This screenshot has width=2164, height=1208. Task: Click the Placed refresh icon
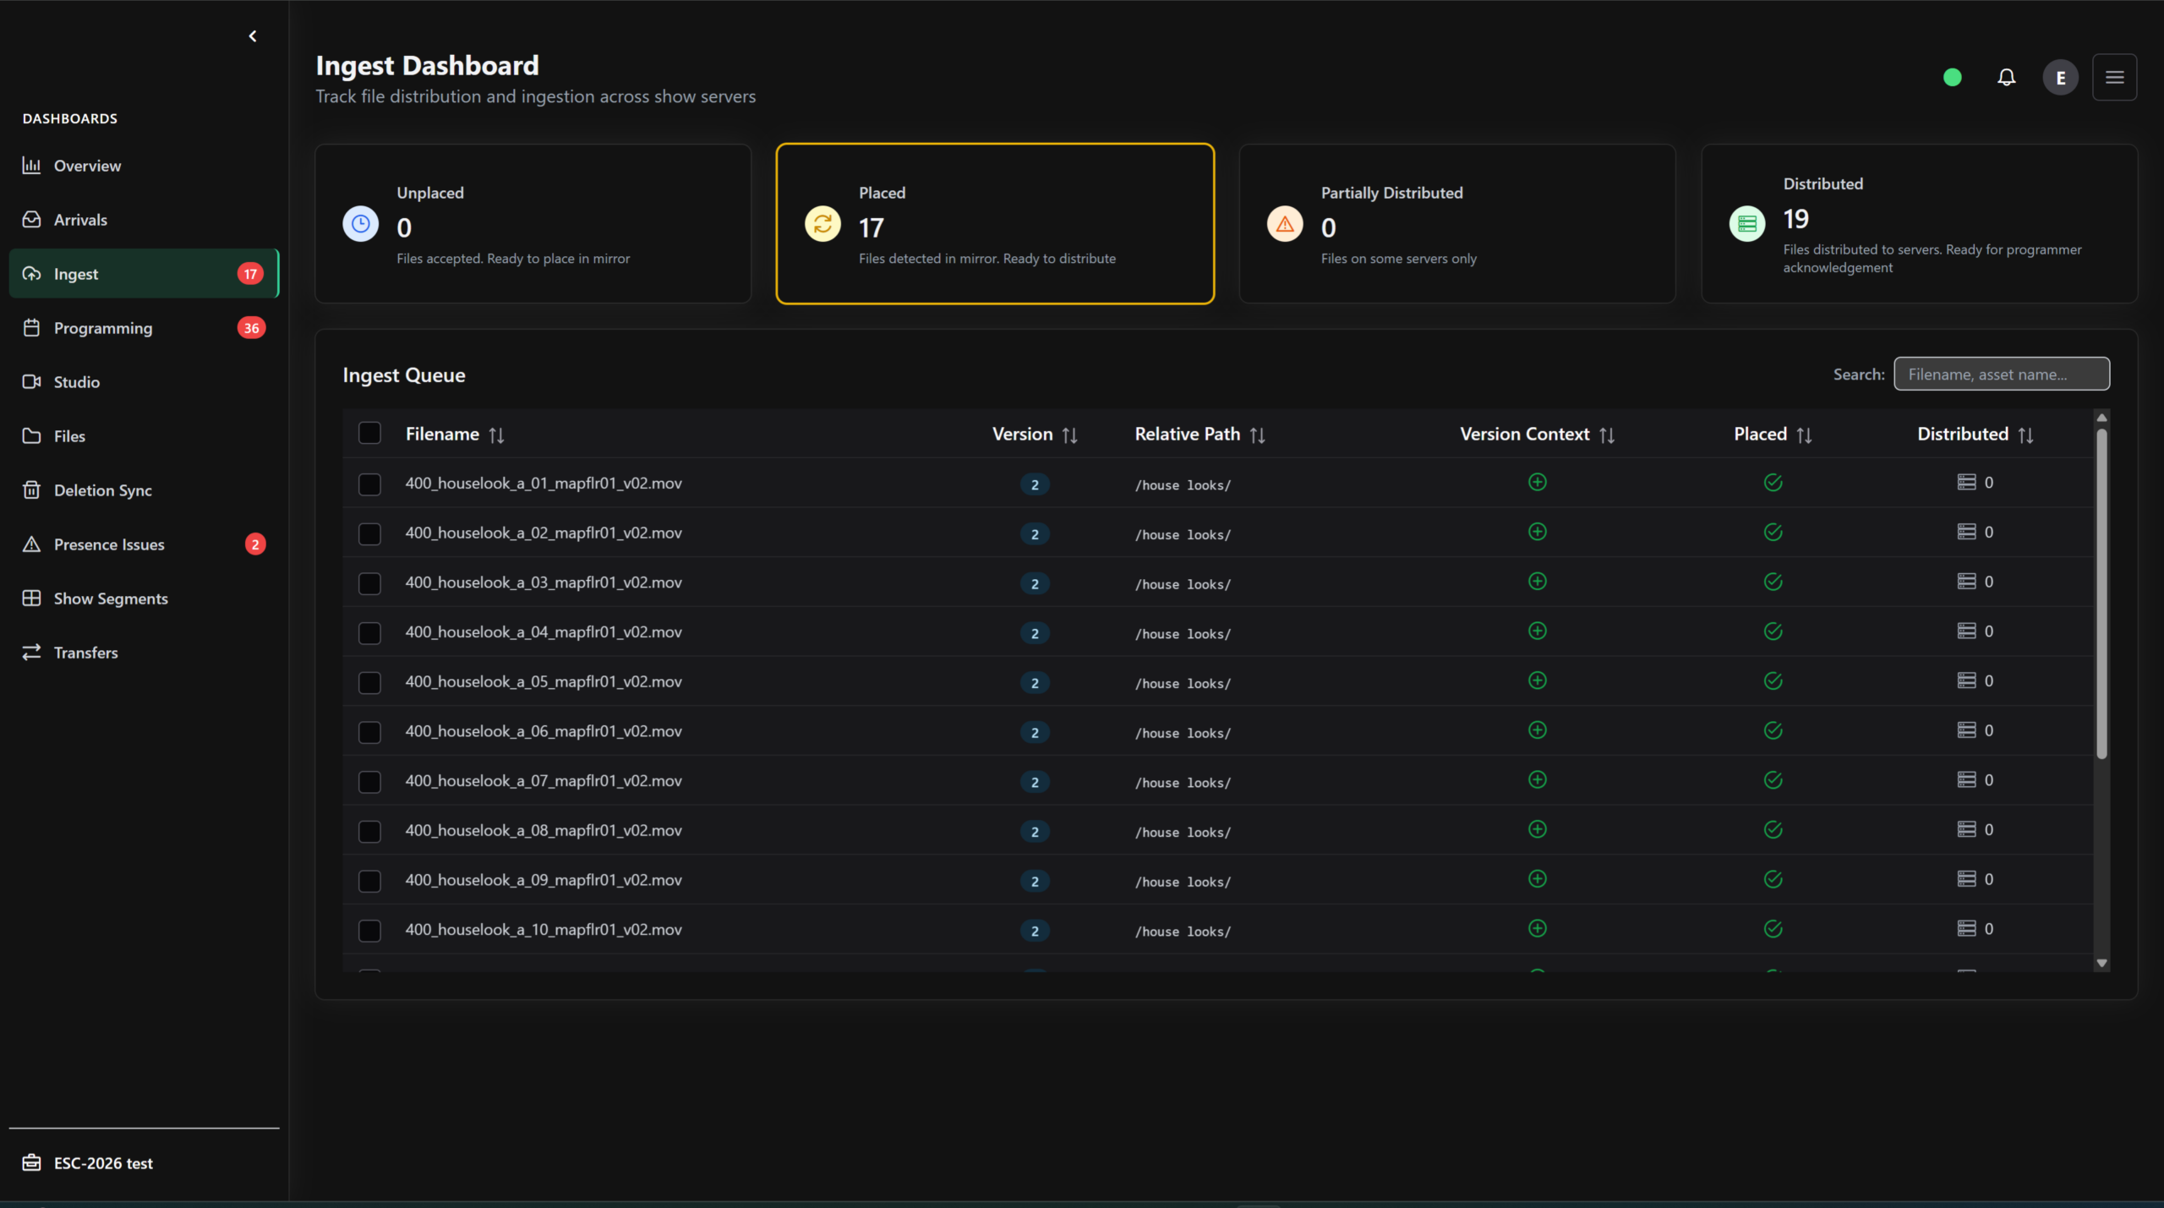(x=822, y=224)
